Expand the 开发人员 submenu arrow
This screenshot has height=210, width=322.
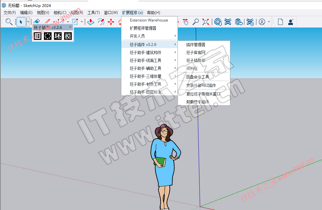[x=175, y=36]
